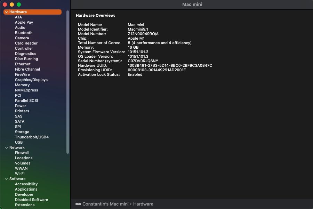Select Power in the sidebar

tap(21, 106)
